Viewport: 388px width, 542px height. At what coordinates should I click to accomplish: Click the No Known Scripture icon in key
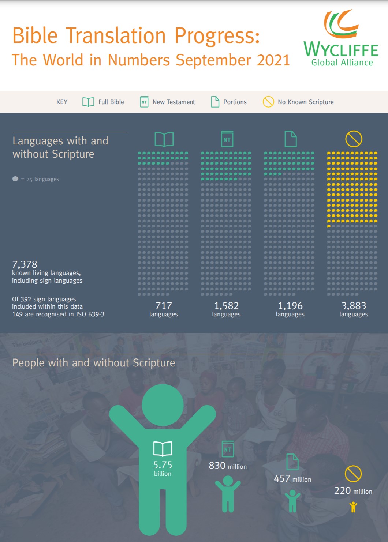tap(268, 102)
